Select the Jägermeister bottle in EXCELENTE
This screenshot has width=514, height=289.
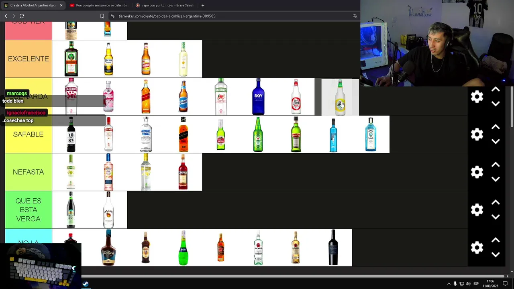pos(71,59)
